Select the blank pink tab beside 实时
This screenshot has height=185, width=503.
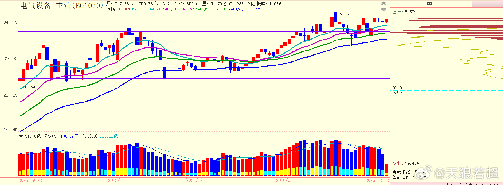point(487,4)
